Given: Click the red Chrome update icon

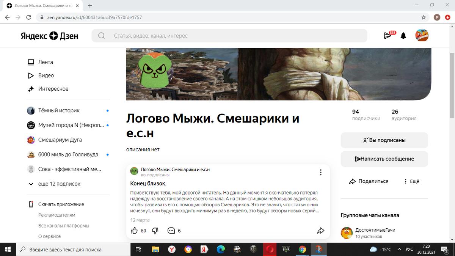Looking at the screenshot, I should [x=447, y=17].
